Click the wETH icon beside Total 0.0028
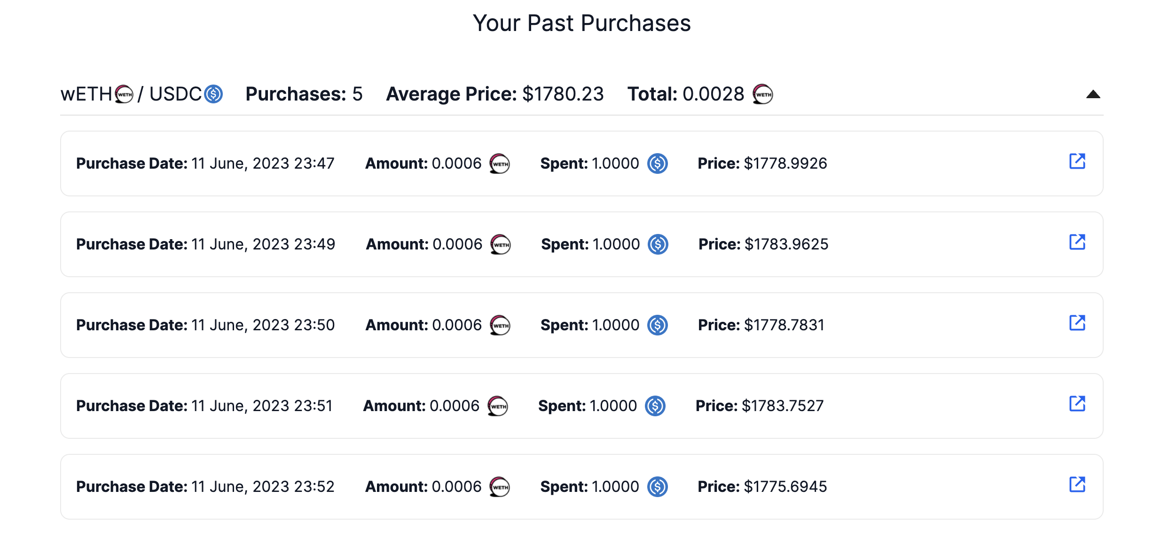Screen dimensions: 1161x545 point(762,94)
